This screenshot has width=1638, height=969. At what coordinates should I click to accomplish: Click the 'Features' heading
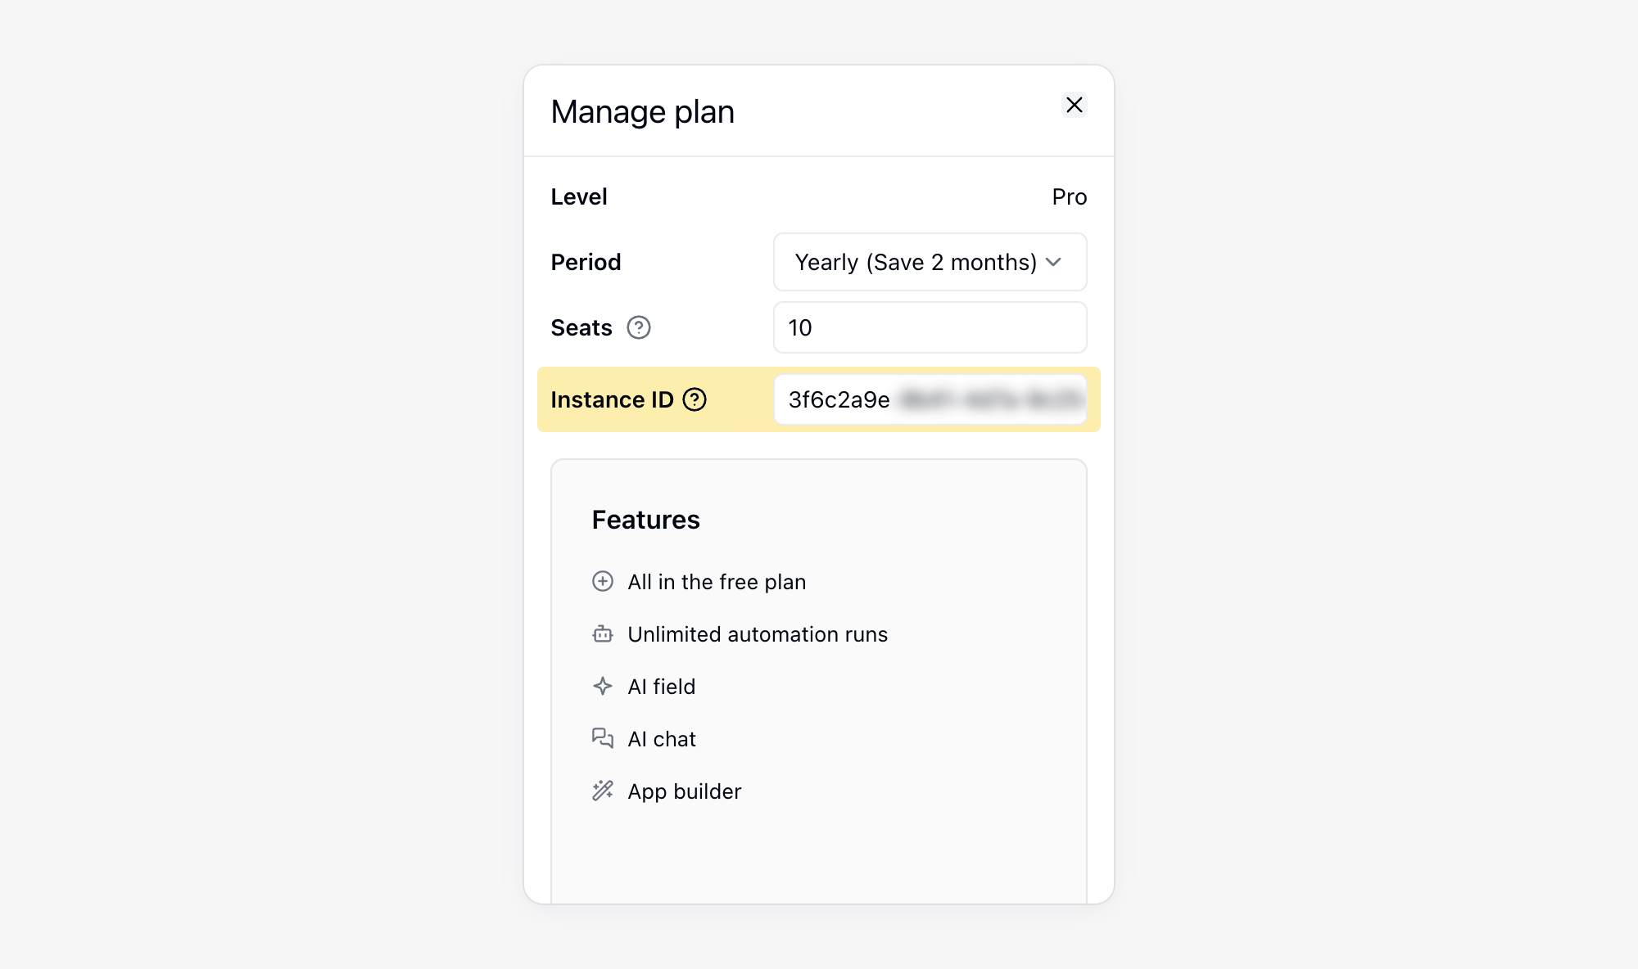coord(646,520)
